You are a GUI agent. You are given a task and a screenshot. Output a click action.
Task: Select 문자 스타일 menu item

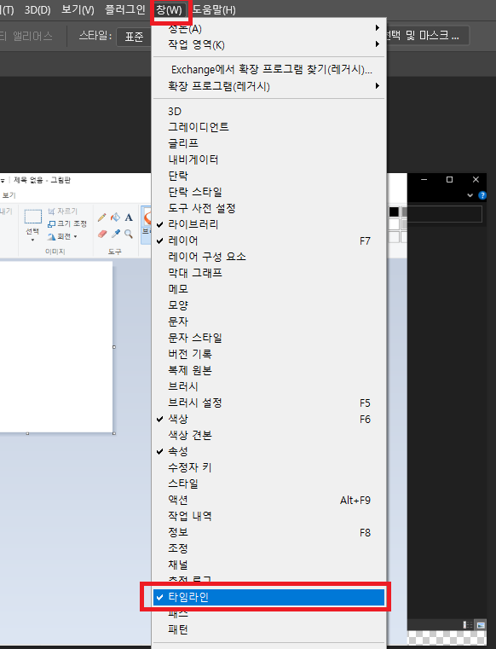pos(269,338)
